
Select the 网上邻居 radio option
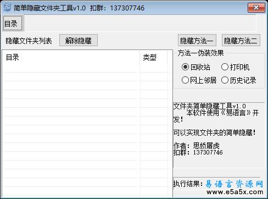199,80
